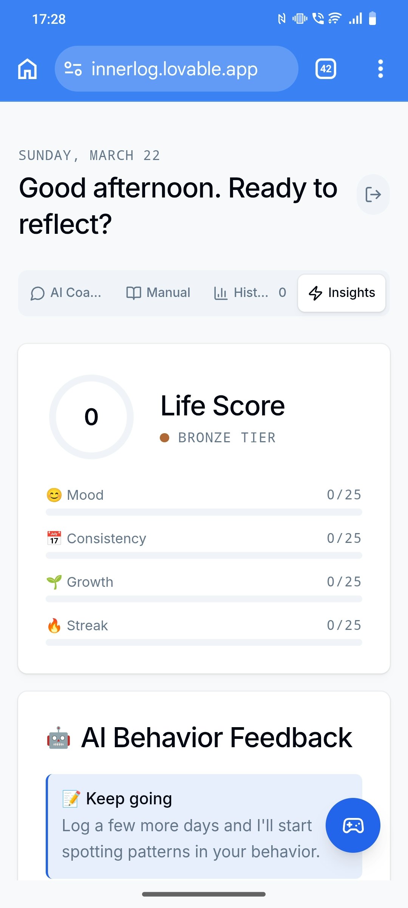Tap the browser home icon
This screenshot has width=408, height=908.
[28, 69]
